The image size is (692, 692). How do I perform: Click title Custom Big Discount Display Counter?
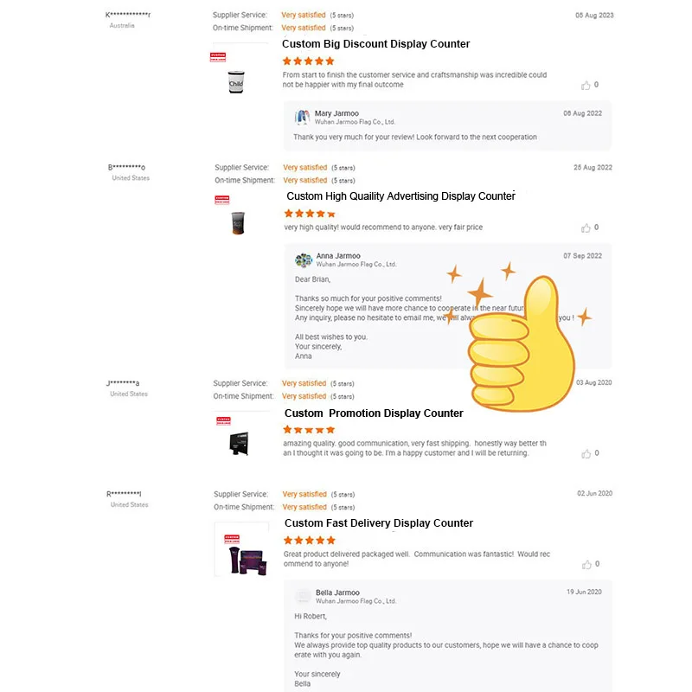[x=375, y=44]
